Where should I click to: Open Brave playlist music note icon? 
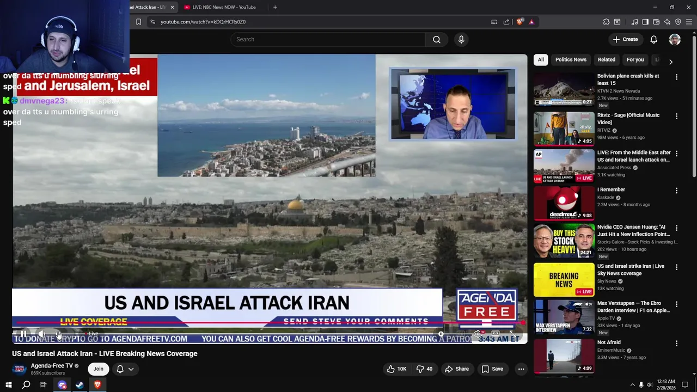point(634,22)
